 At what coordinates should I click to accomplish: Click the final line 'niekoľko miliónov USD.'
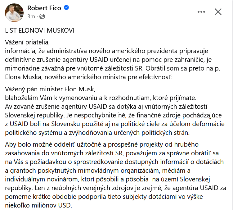(x=38, y=205)
